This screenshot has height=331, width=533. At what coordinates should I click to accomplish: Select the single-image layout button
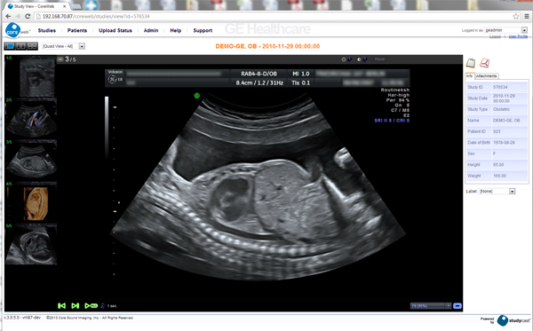[x=9, y=46]
